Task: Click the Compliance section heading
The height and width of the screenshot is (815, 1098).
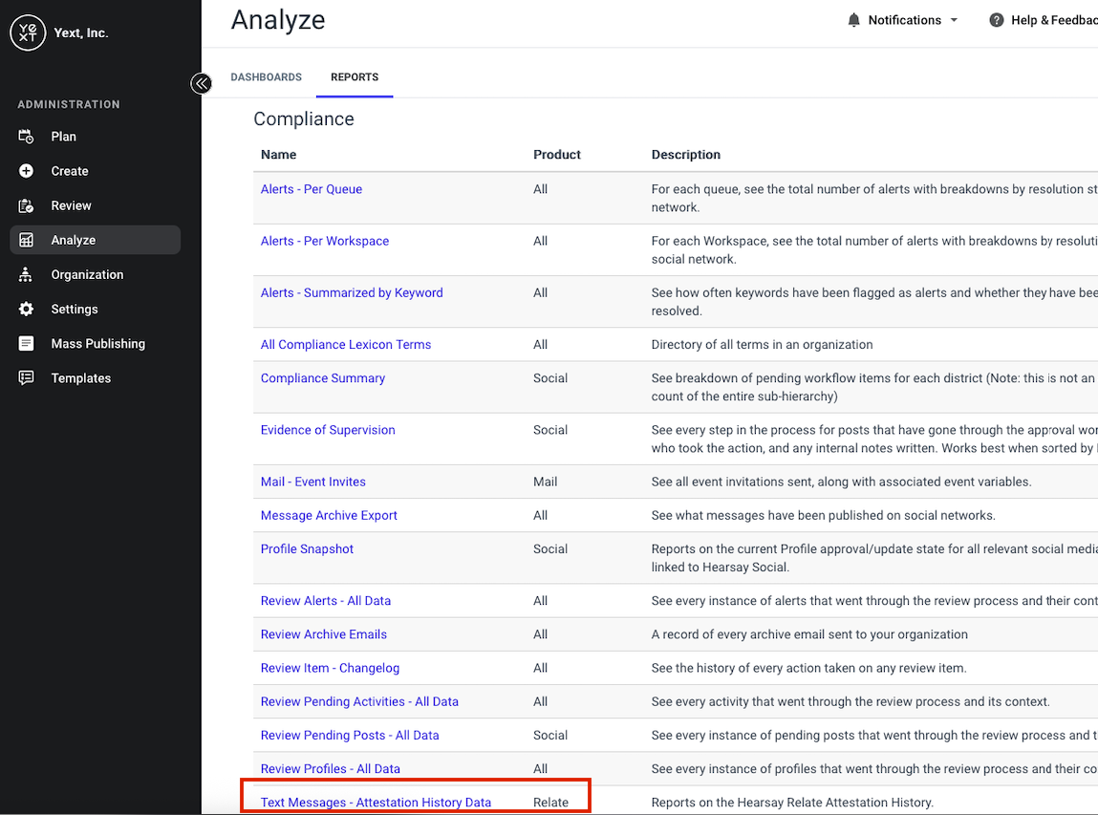Action: pyautogui.click(x=303, y=119)
